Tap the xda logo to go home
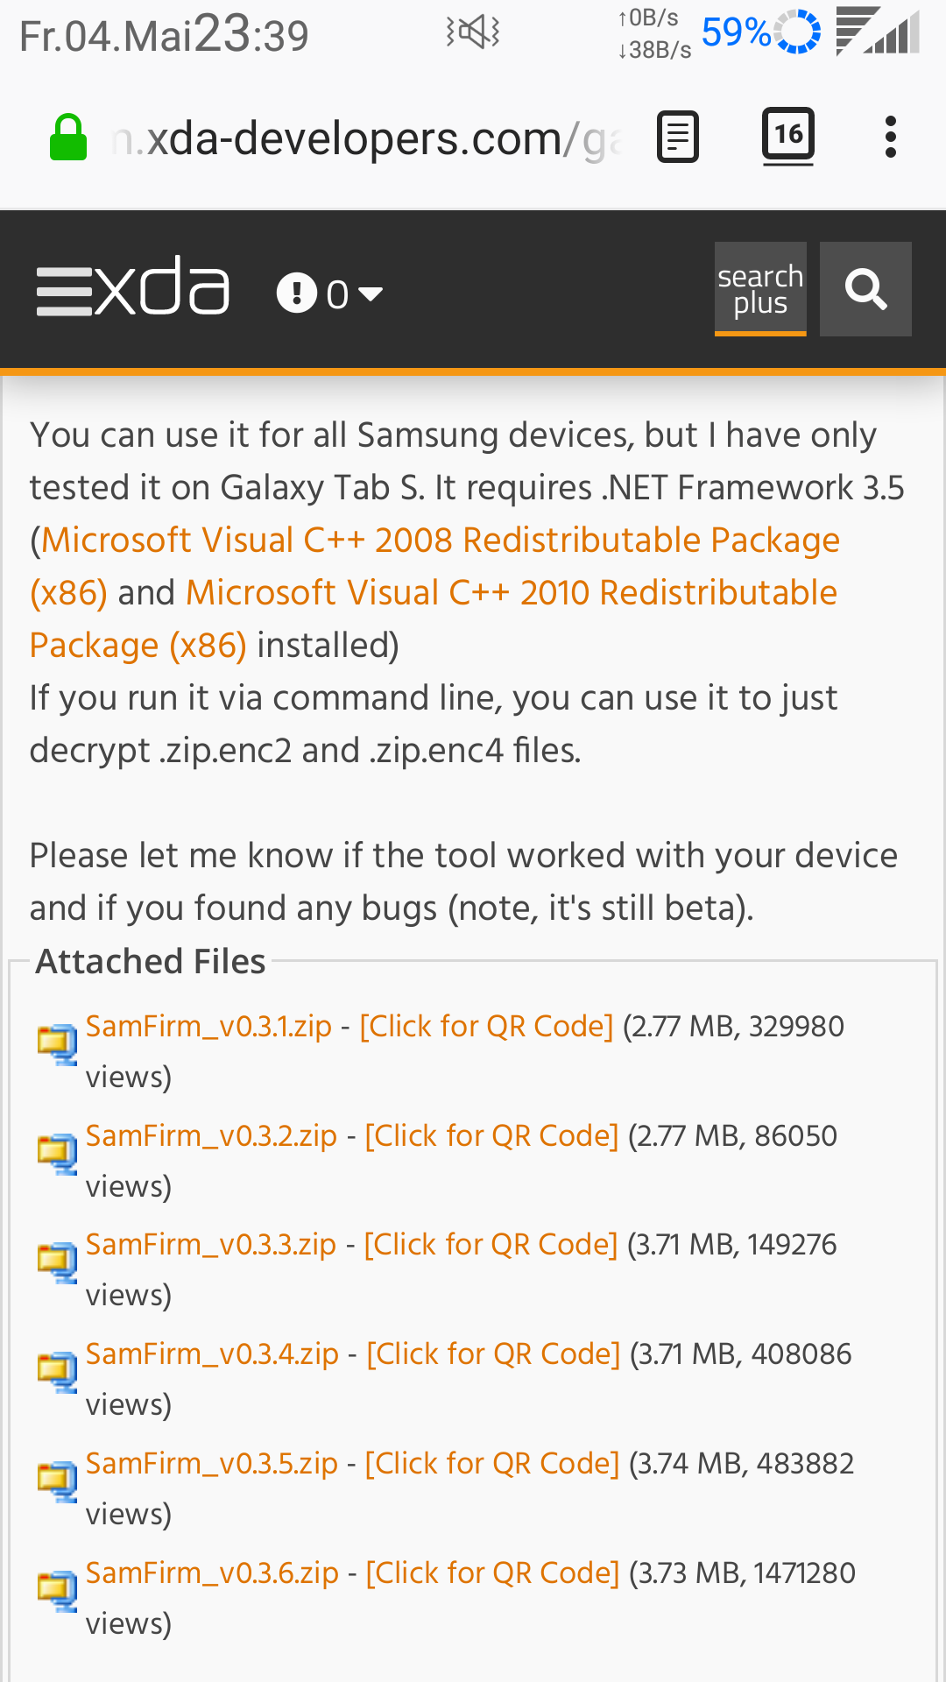This screenshot has height=1682, width=946. click(x=162, y=286)
